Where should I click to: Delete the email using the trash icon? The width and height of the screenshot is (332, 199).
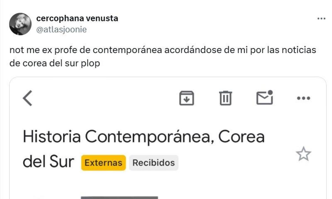coord(226,98)
